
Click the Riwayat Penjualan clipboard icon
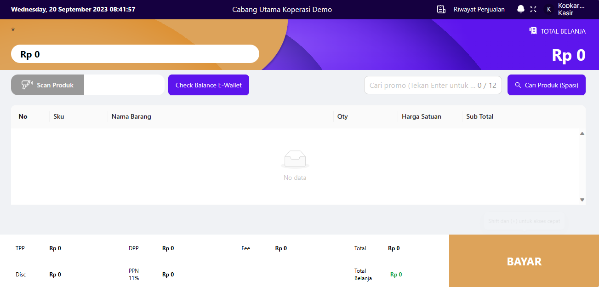tap(441, 9)
